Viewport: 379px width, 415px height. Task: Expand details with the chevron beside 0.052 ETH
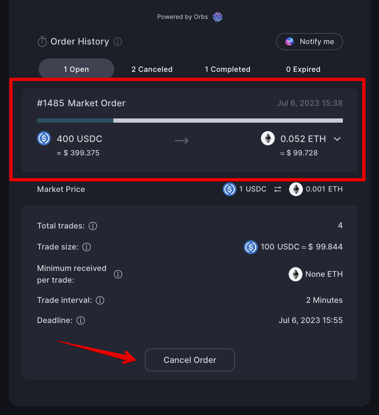coord(337,139)
